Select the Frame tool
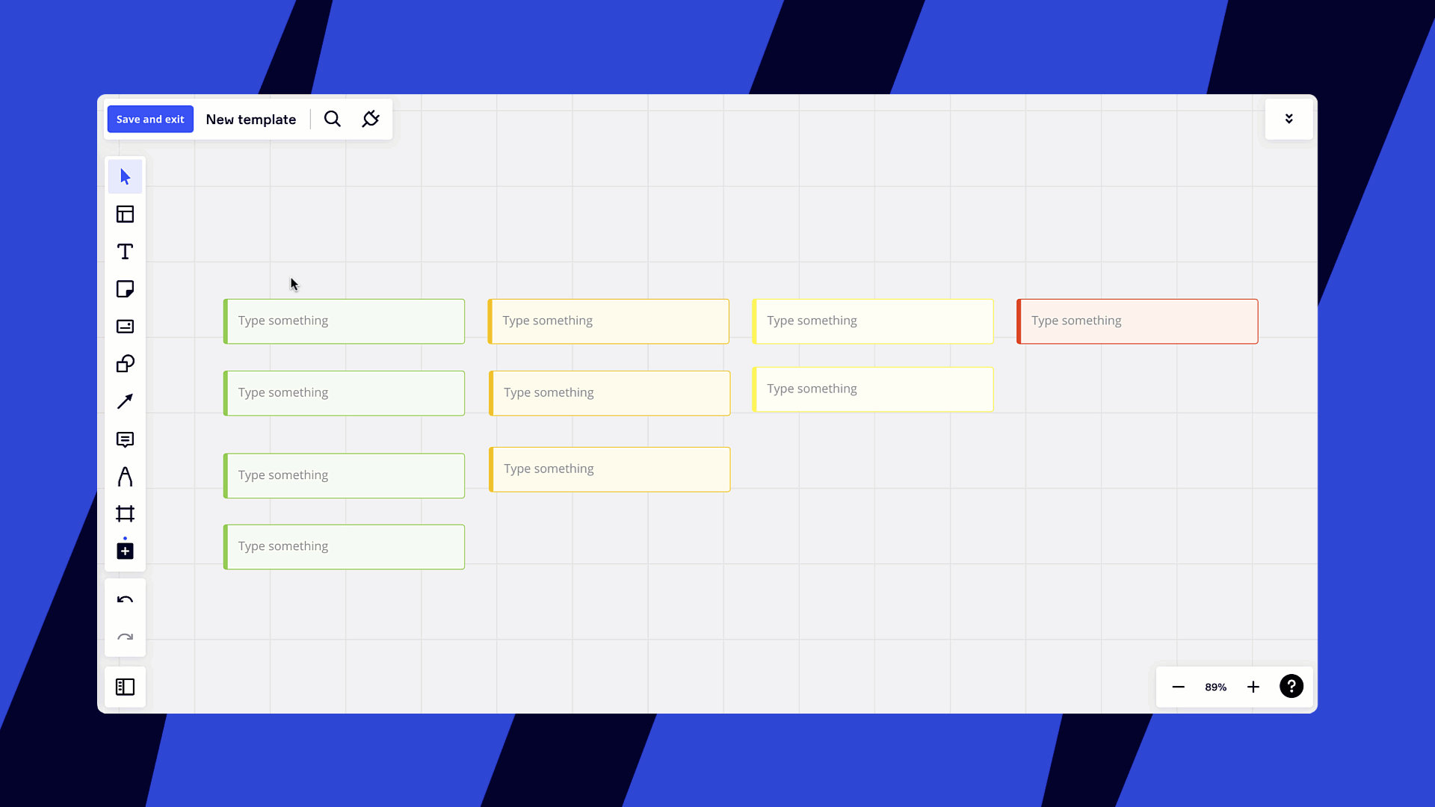Screen dimensions: 1435x807 (125, 513)
